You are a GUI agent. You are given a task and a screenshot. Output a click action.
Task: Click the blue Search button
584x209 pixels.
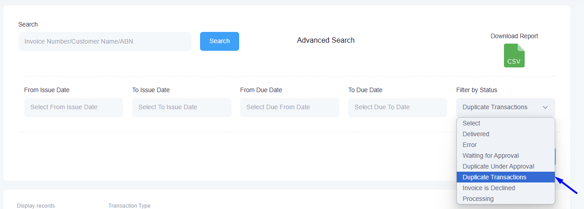pos(219,41)
